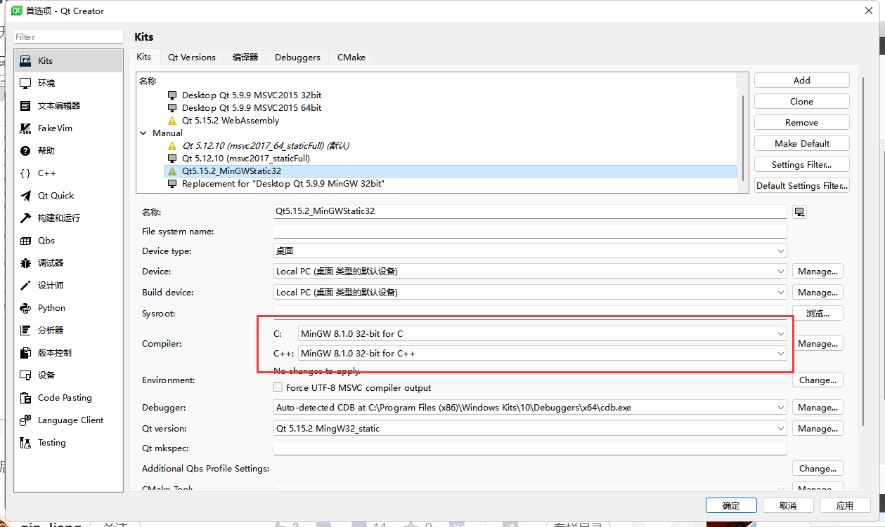This screenshot has height=527, width=885.
Task: Click the Add kit button
Action: click(x=802, y=80)
